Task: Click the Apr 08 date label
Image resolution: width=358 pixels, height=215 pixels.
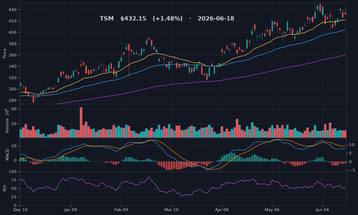Action: 222,210
